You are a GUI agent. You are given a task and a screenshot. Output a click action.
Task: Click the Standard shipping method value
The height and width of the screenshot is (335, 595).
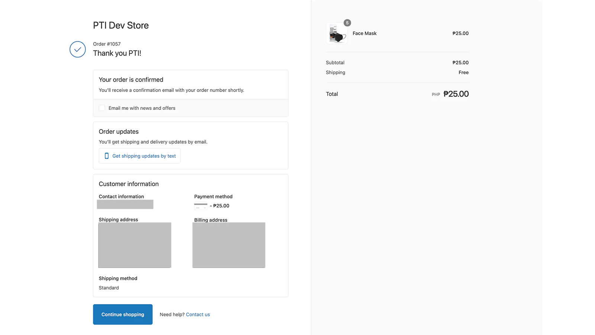pos(109,288)
